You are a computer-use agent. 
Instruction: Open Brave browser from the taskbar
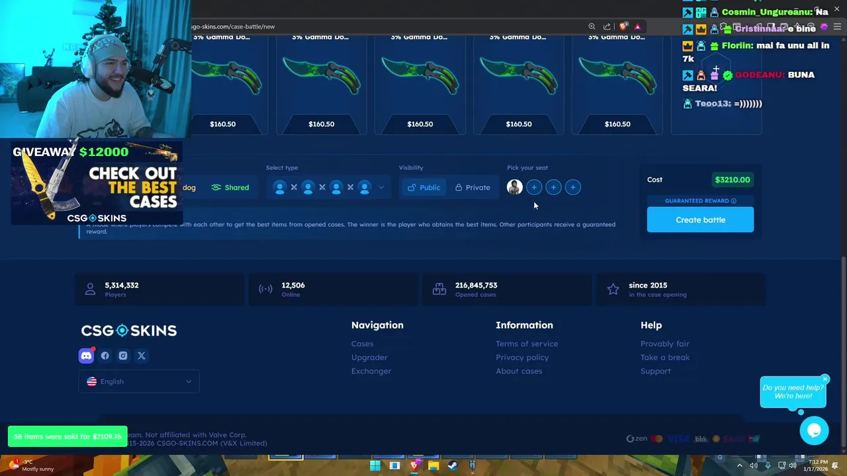(x=414, y=465)
